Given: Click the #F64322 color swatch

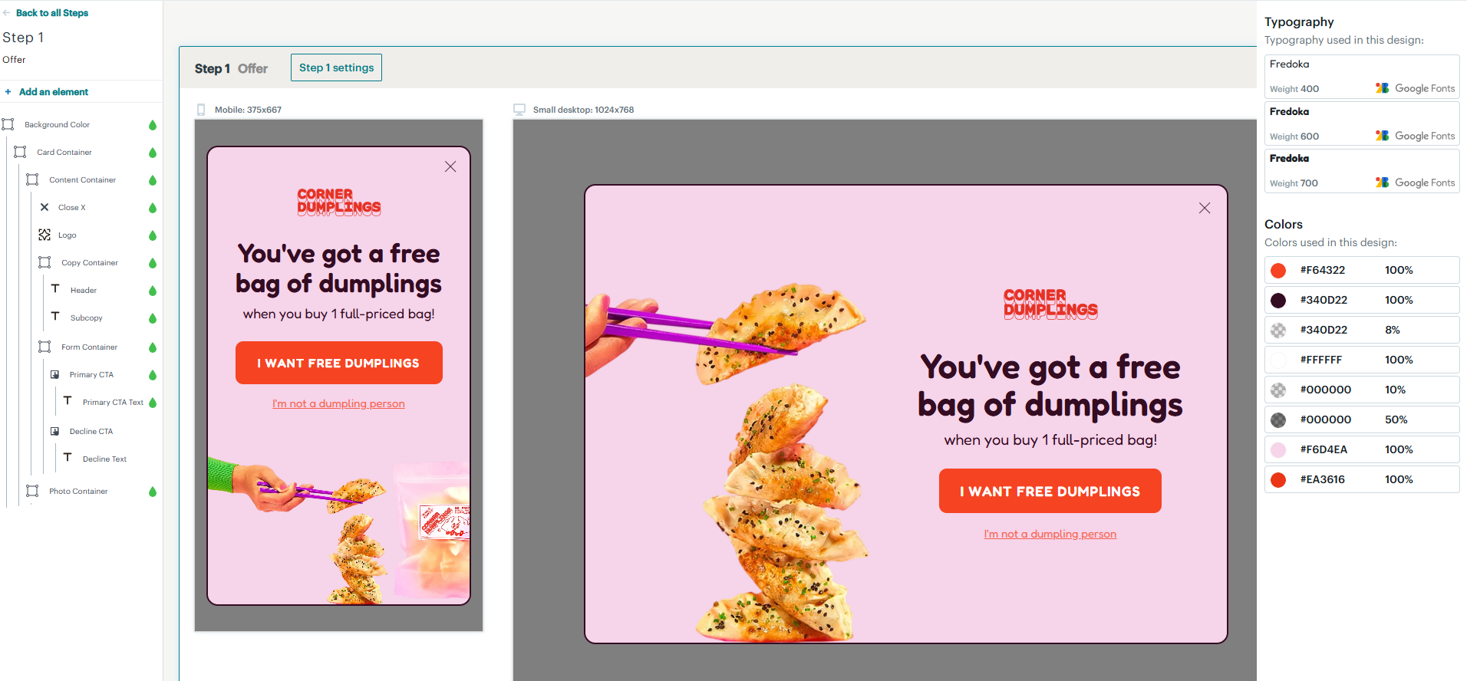Looking at the screenshot, I should point(1278,270).
